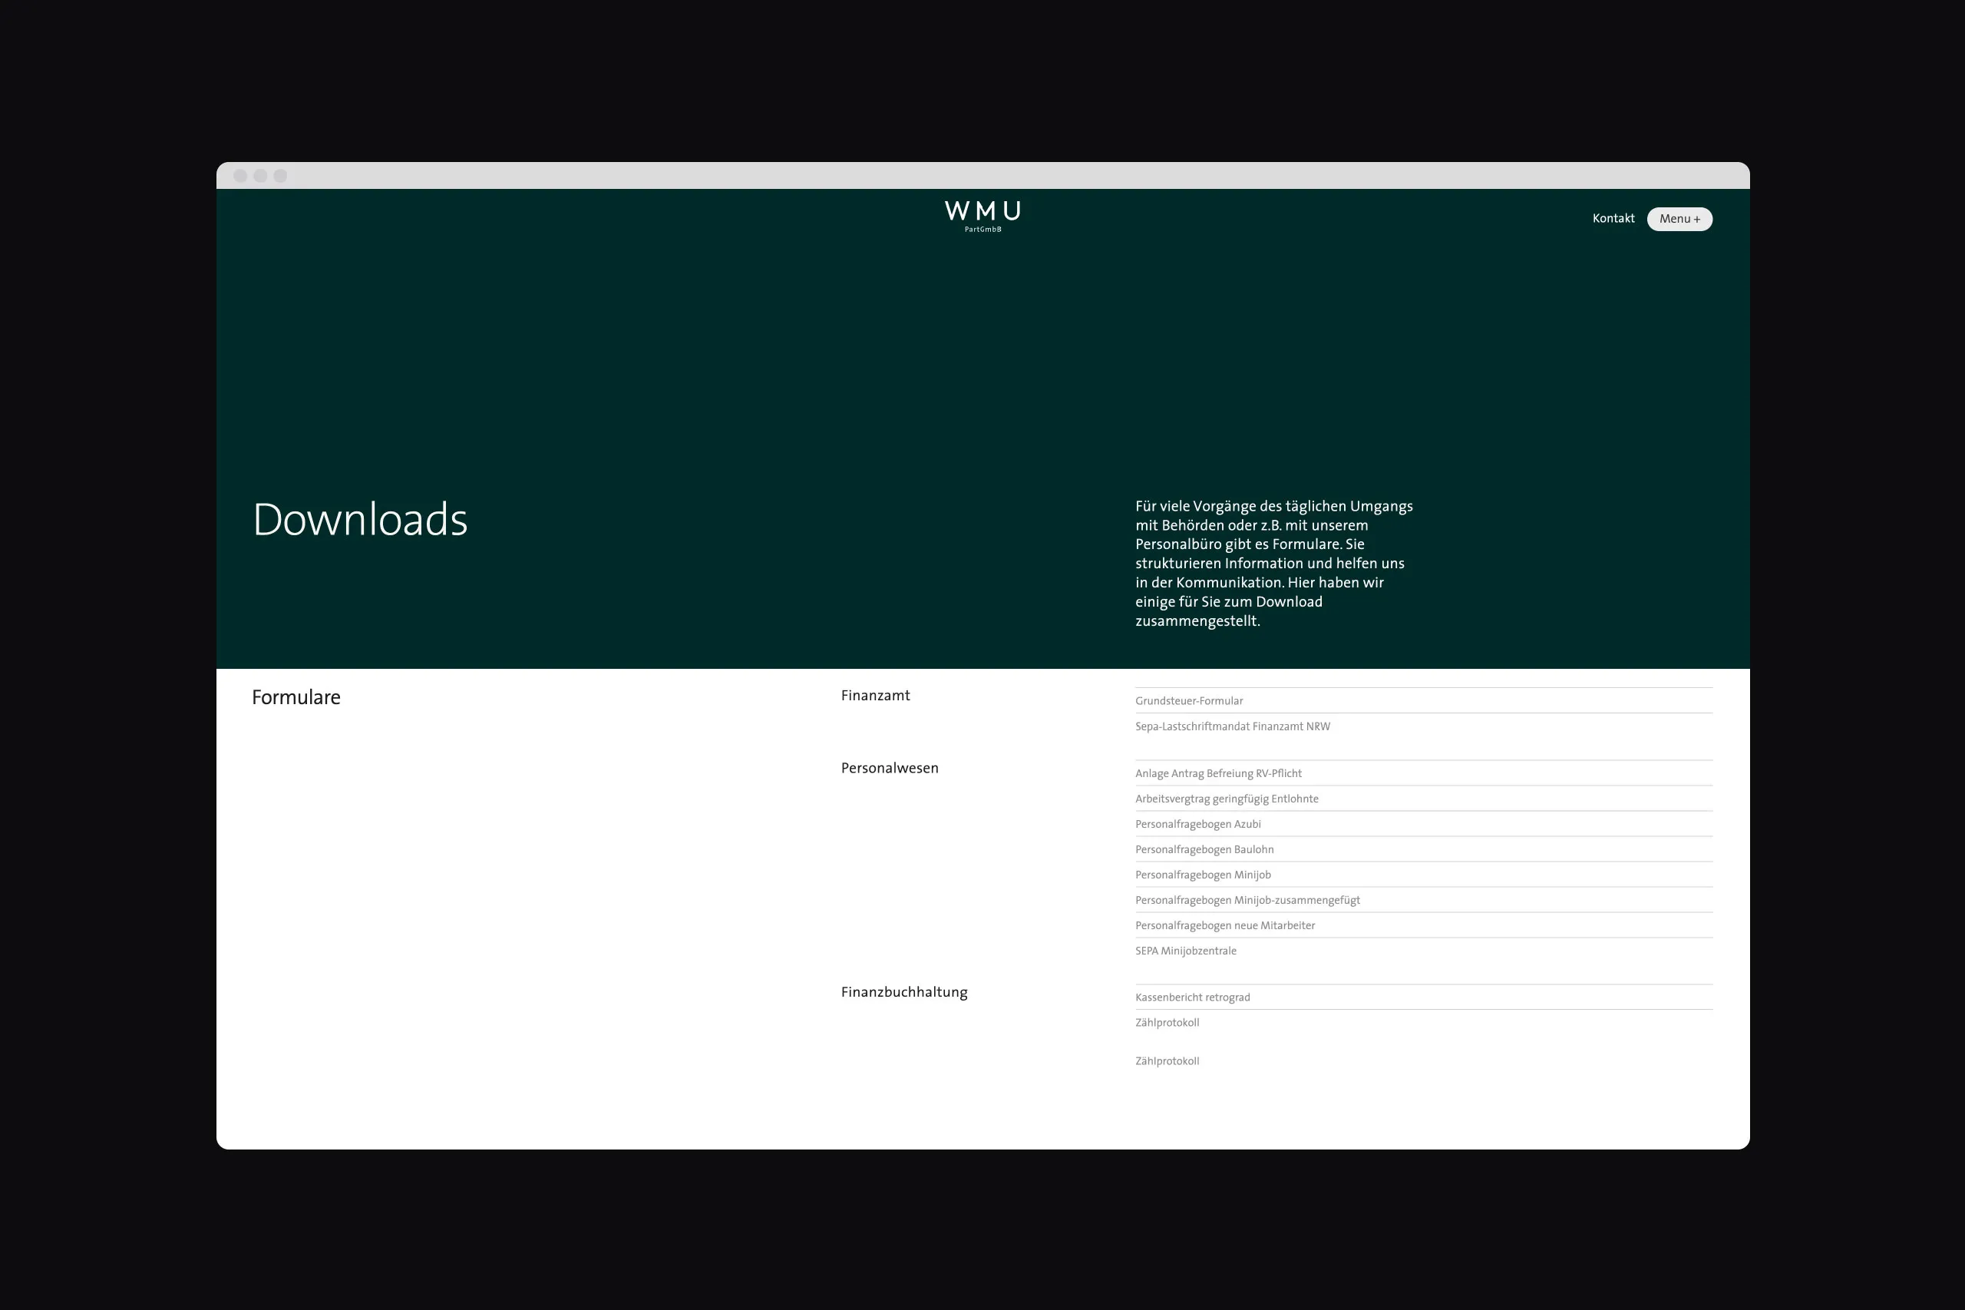The image size is (1965, 1310).
Task: Click the third window control dot
Action: (281, 175)
